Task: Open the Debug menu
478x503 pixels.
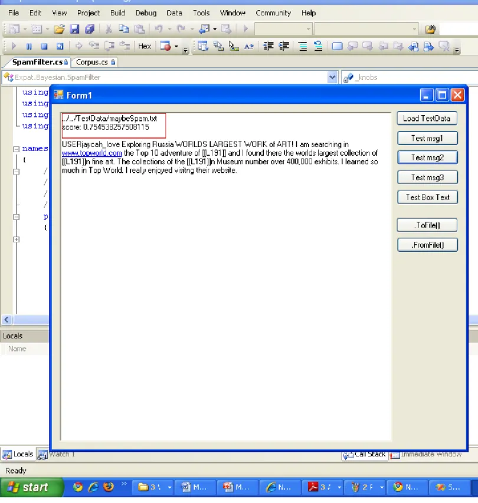Action: pos(146,13)
